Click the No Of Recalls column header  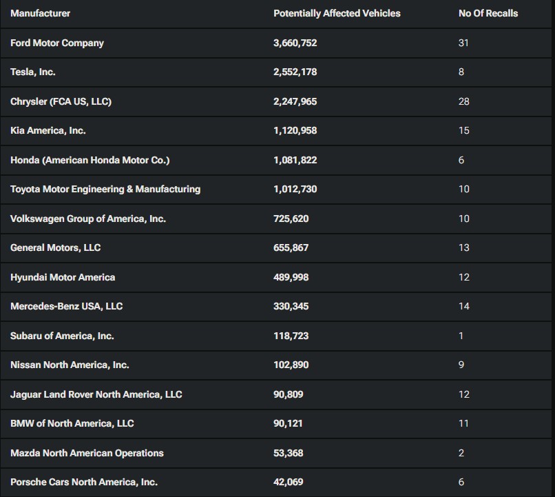pyautogui.click(x=488, y=13)
